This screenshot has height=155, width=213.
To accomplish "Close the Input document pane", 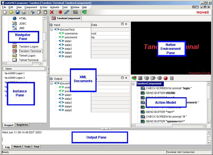I will (126, 24).
